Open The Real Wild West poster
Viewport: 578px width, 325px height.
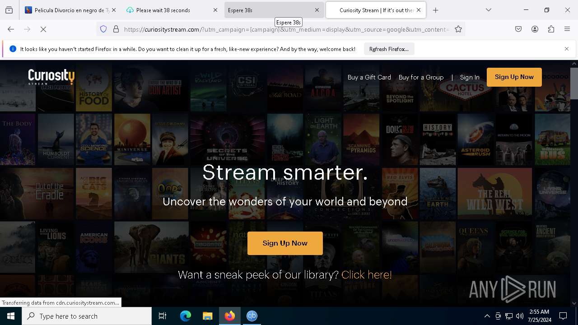click(x=495, y=193)
